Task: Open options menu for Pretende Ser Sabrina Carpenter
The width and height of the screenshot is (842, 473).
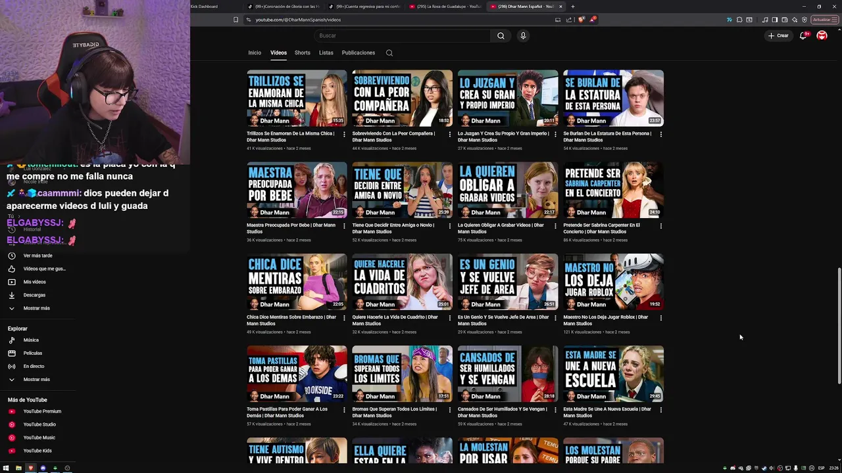Action: [x=660, y=226]
